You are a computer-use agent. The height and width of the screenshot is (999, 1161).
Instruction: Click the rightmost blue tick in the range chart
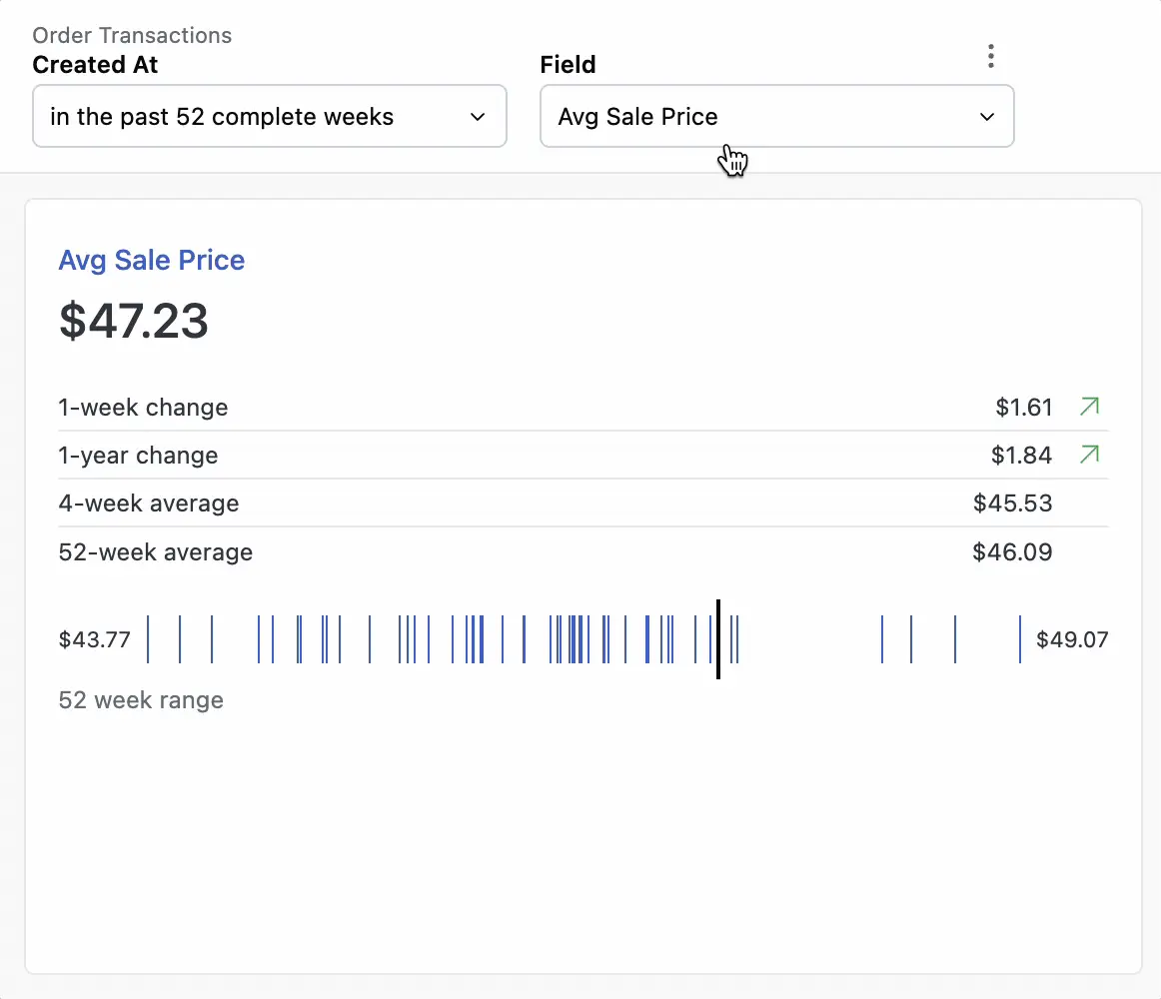click(1019, 639)
